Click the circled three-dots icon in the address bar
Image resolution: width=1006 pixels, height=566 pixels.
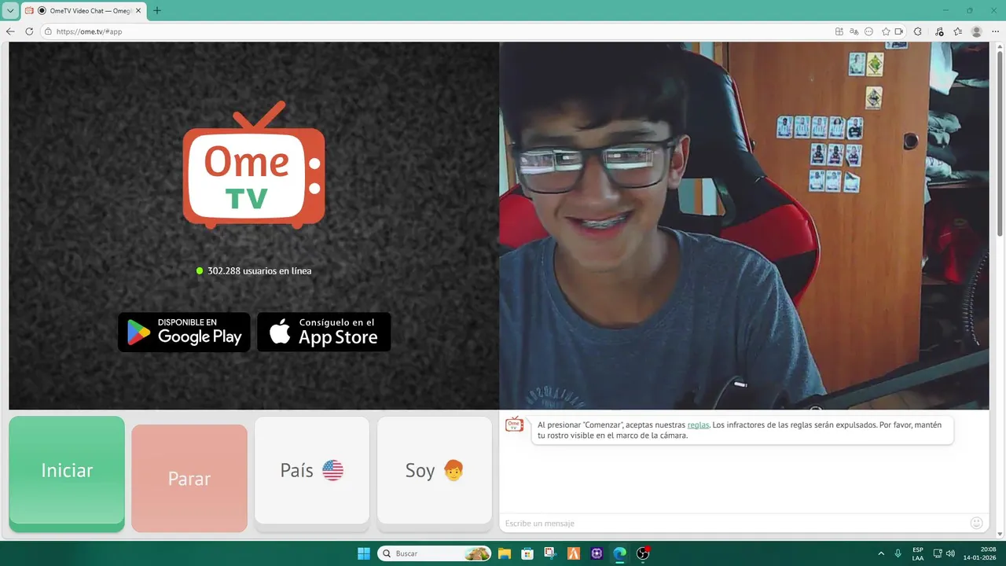point(868,31)
